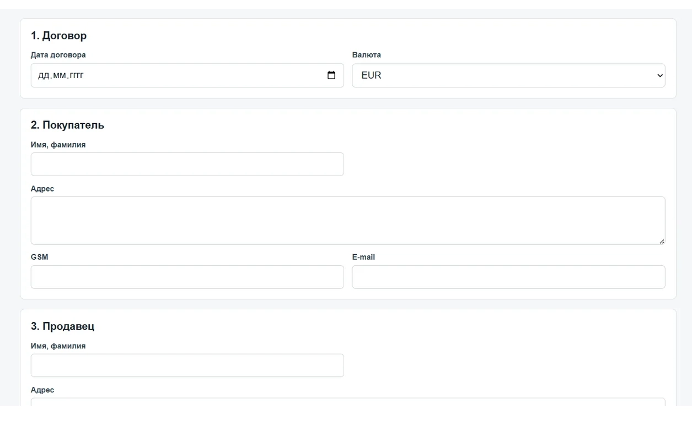
Task: Click the '1. Договор' section heading
Action: tap(58, 36)
